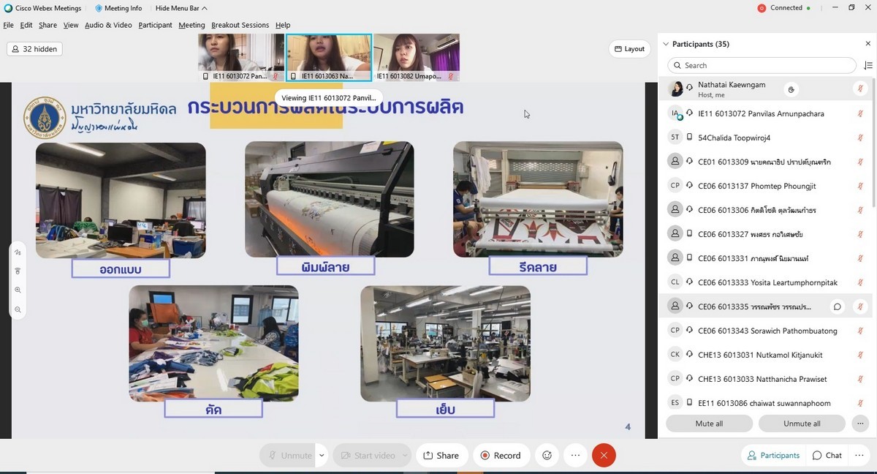
Task: Open the audio options arrow beside Unmute
Action: [x=322, y=455]
